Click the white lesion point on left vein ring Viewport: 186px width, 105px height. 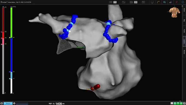70,32
